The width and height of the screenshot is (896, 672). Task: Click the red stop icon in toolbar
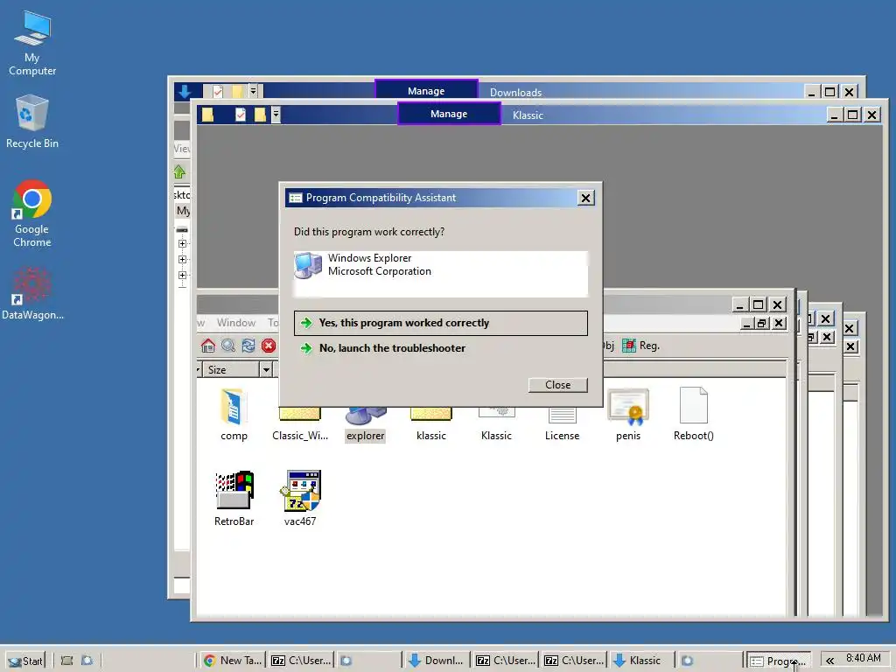(x=269, y=345)
